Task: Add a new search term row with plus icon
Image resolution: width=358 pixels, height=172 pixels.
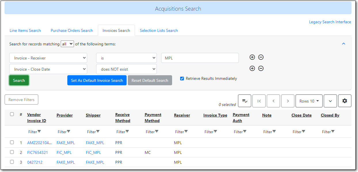Action: tap(252, 57)
